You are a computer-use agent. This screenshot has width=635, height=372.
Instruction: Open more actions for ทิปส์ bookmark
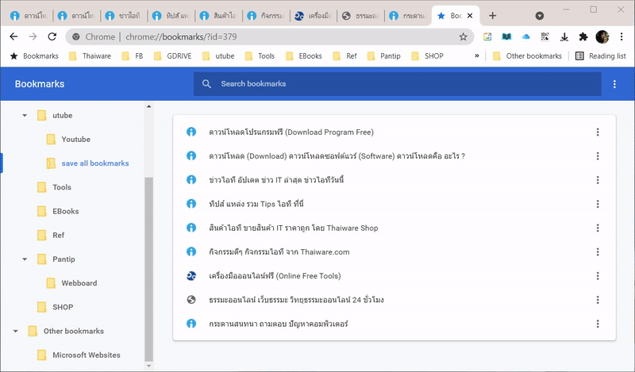point(598,204)
